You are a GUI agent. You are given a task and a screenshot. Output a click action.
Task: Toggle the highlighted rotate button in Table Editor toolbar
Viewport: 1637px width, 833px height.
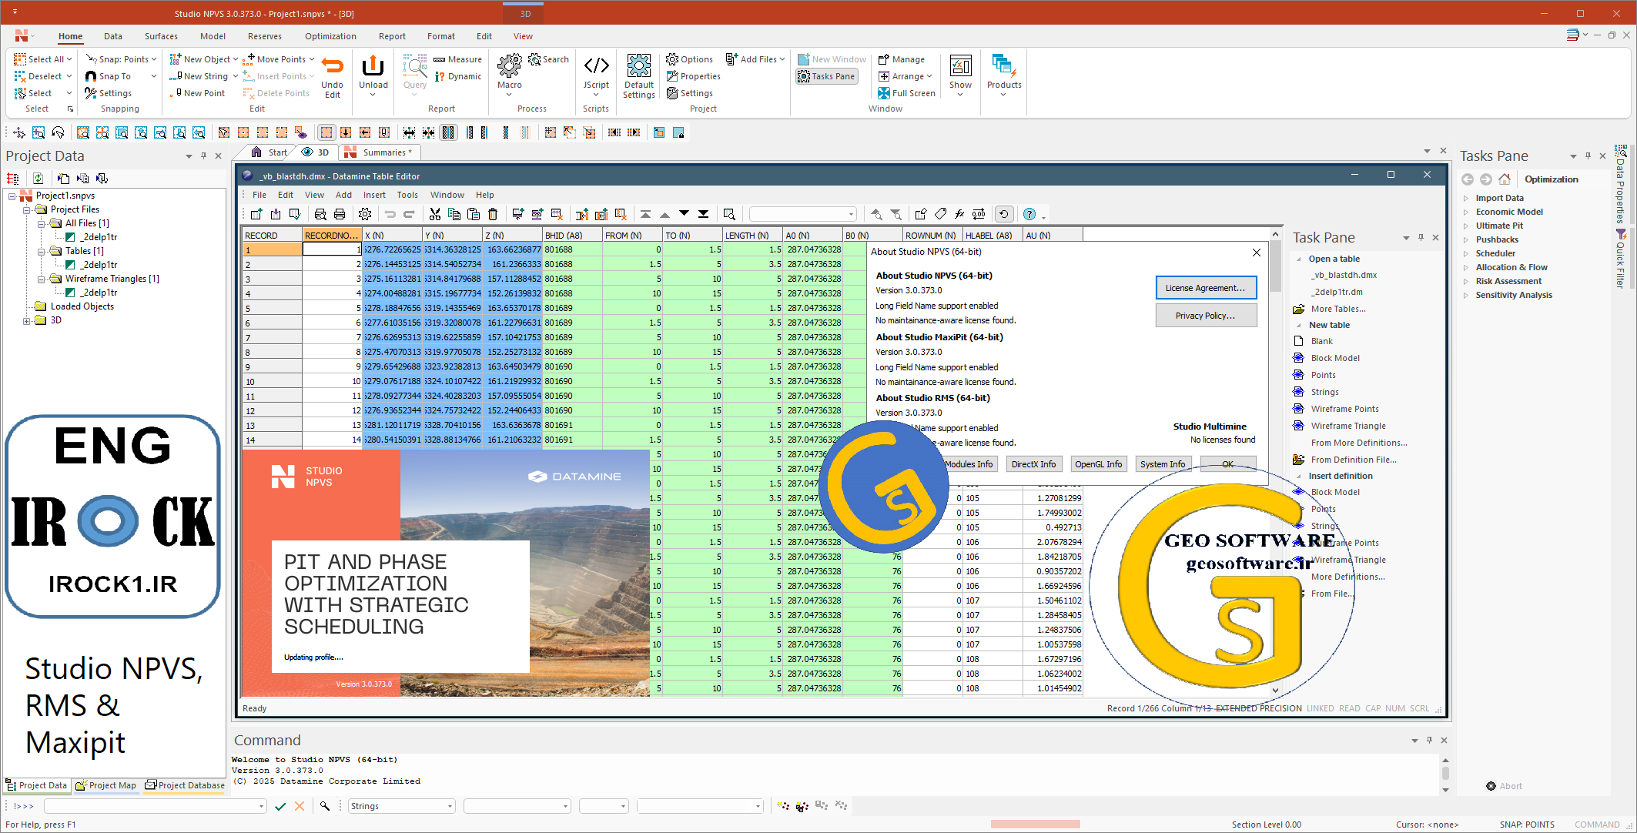point(1003,214)
